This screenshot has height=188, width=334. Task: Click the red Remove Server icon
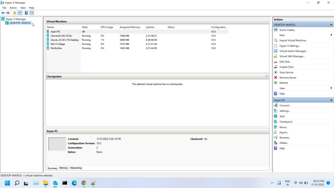pyautogui.click(x=276, y=77)
